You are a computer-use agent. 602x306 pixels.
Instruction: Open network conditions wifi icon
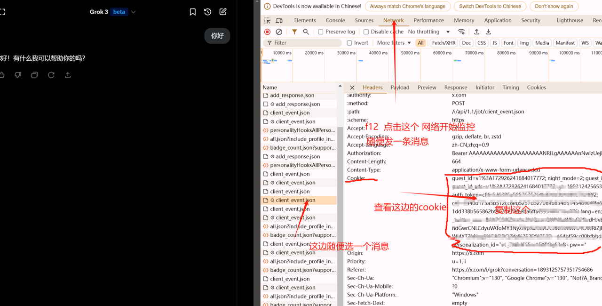point(461,32)
